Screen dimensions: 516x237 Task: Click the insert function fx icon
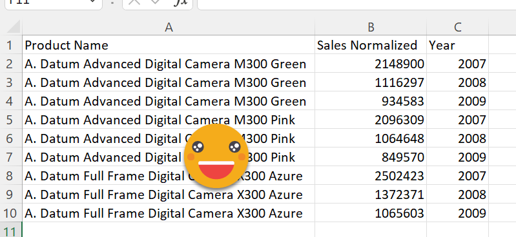pyautogui.click(x=180, y=3)
